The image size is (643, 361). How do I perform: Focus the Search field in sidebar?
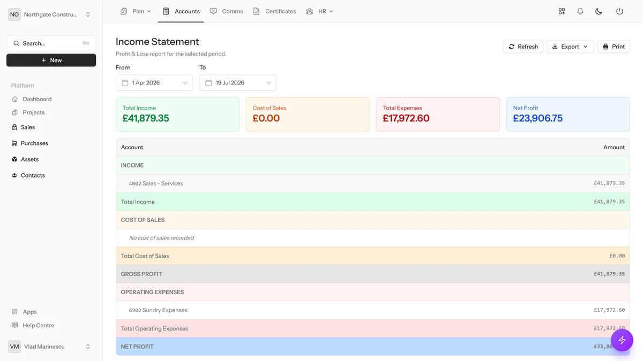pyautogui.click(x=51, y=43)
